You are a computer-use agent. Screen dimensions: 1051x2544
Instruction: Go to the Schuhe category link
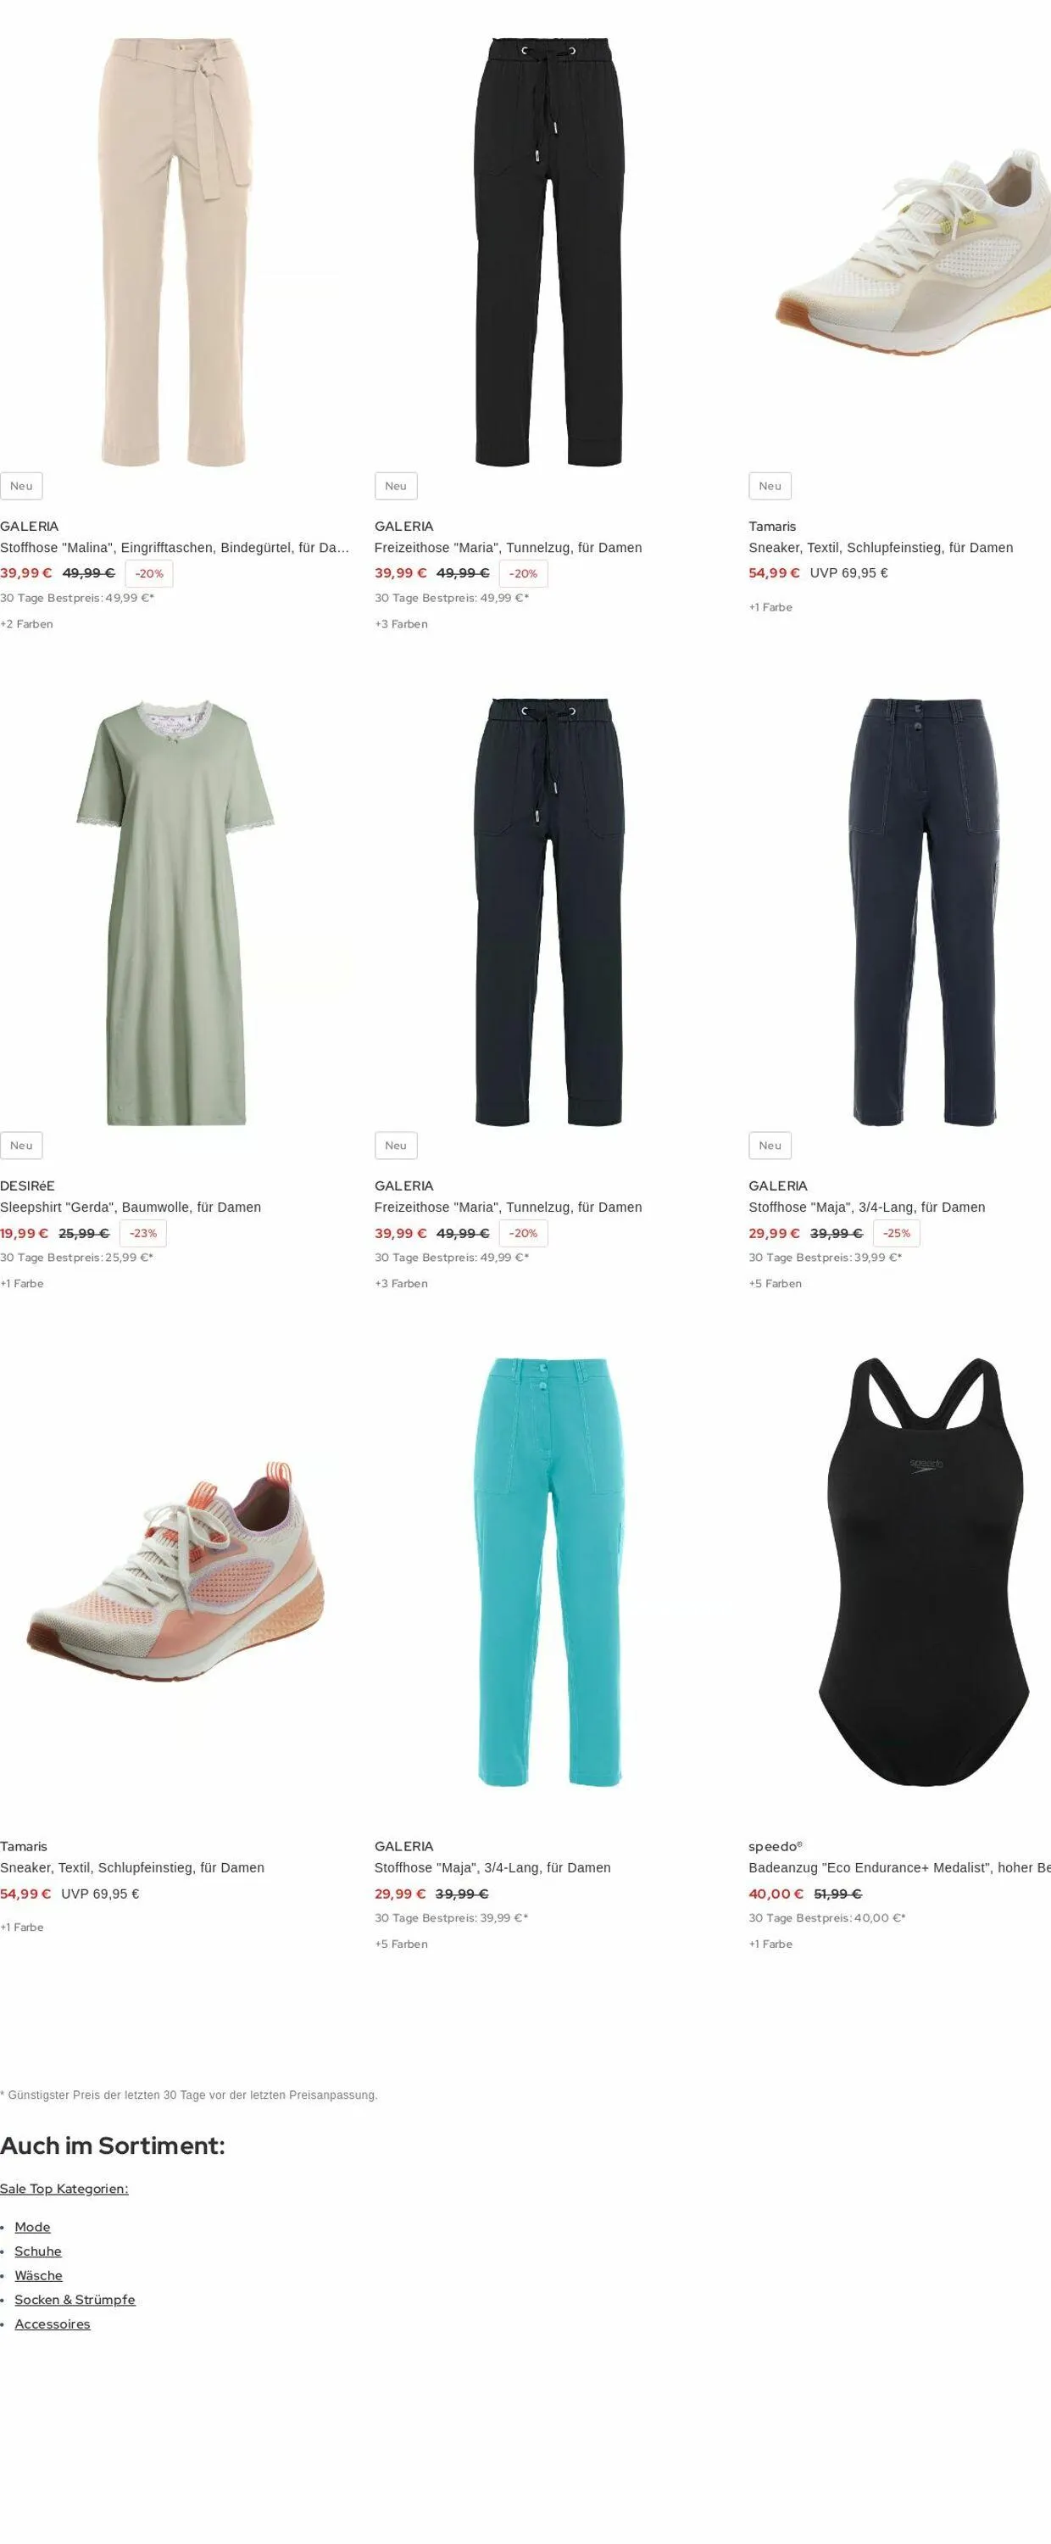[37, 2251]
